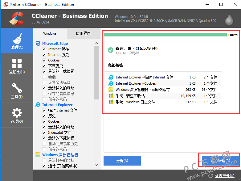The height and width of the screenshot is (181, 241).
Task: Click the Microsoft Edge section heading
Action: coord(55,44)
